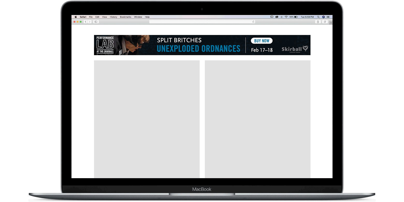Open the Edit menu
The height and width of the screenshot is (202, 404).
tap(97, 17)
